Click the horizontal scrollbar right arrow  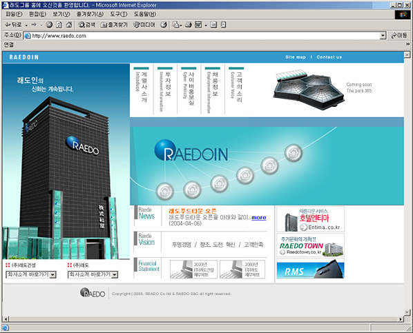[401, 319]
